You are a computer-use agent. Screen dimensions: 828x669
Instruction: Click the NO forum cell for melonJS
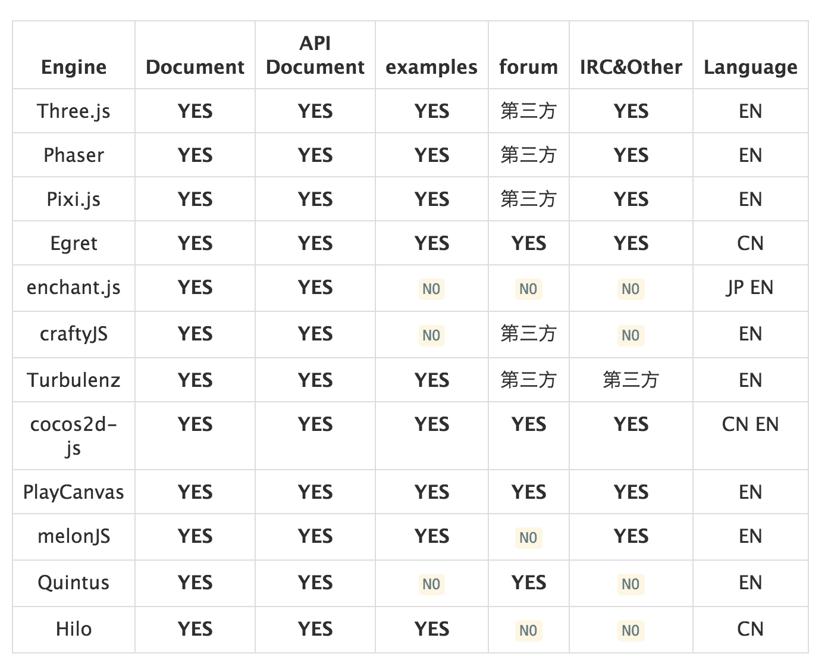pyautogui.click(x=528, y=537)
